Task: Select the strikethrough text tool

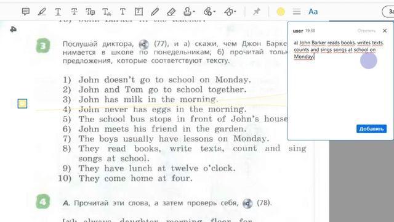Action: pos(74,12)
